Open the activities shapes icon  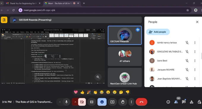click(x=191, y=102)
